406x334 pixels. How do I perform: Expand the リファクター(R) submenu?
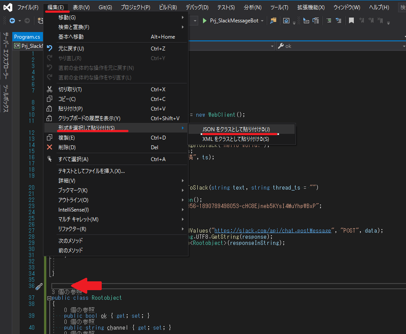(116, 229)
